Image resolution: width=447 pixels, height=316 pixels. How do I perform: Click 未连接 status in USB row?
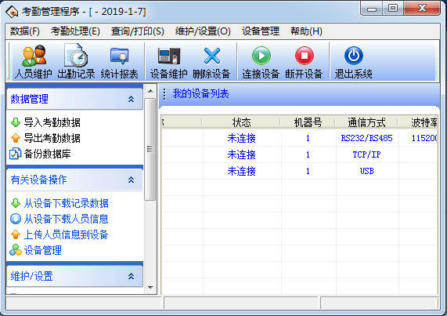coord(241,171)
